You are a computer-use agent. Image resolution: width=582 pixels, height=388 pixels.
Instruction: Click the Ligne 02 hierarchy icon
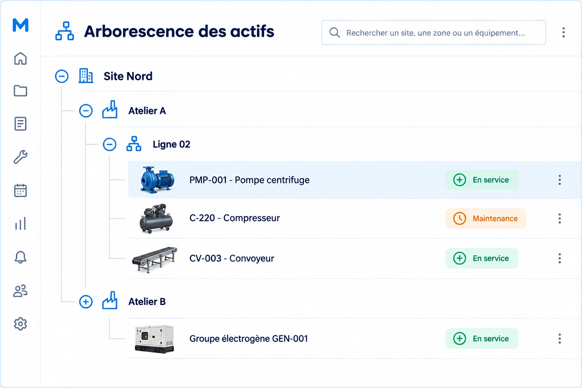(x=134, y=144)
